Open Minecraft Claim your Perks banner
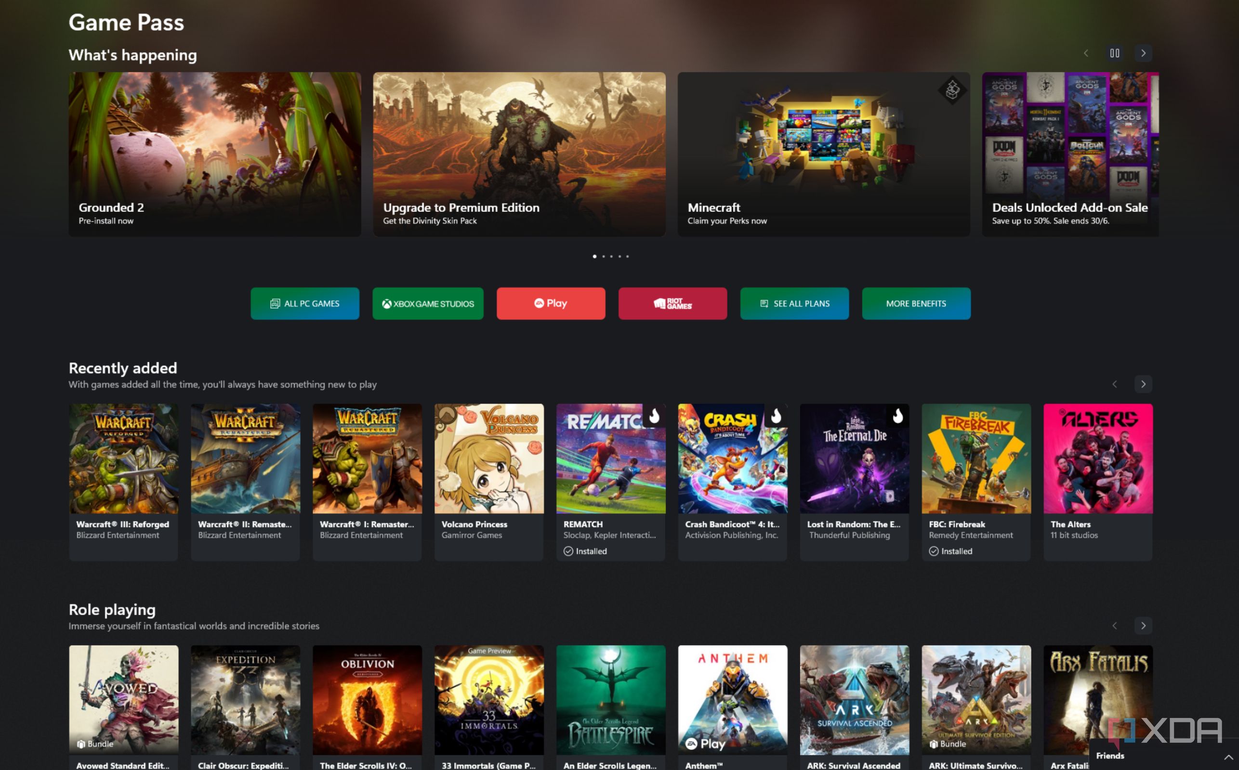1239x770 pixels. pos(824,154)
